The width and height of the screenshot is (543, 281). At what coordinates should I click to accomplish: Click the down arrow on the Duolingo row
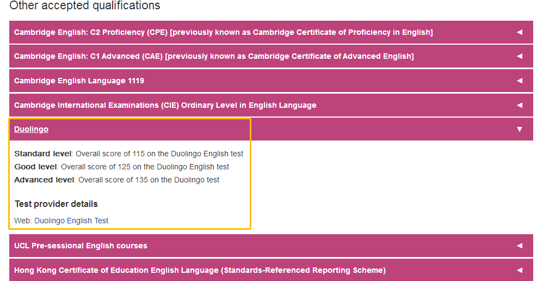(520, 129)
